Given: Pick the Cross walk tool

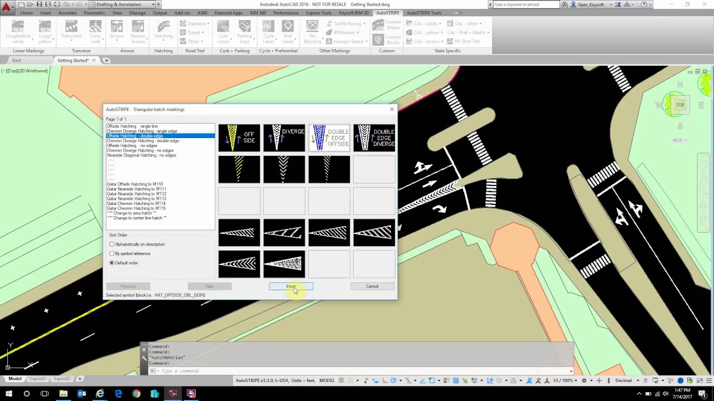Looking at the screenshot, I should [x=95, y=32].
